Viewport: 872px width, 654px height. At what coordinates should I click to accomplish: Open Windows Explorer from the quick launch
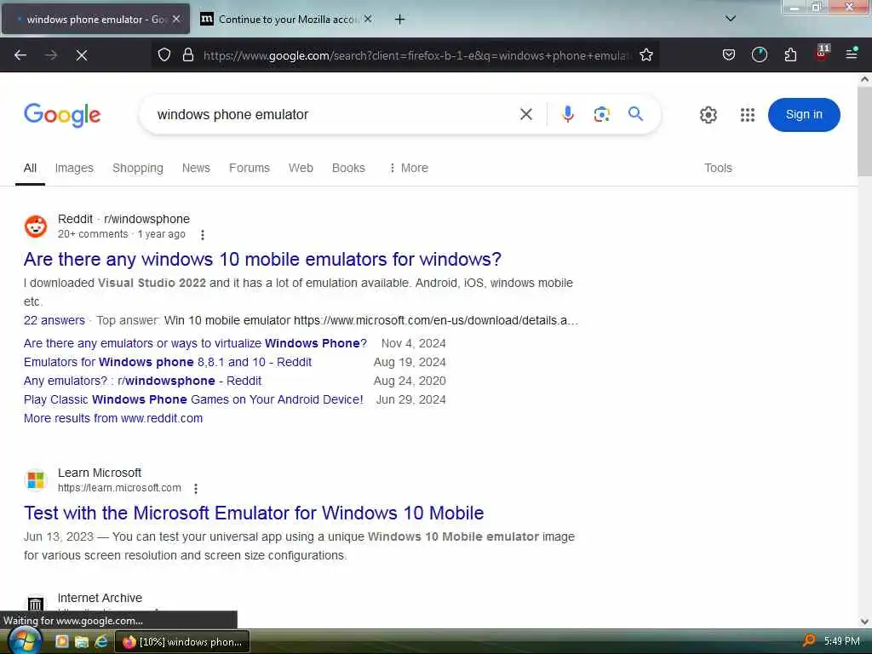pos(81,642)
